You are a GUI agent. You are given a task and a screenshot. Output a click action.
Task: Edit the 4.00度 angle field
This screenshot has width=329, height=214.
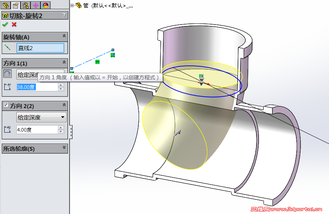click(37, 130)
